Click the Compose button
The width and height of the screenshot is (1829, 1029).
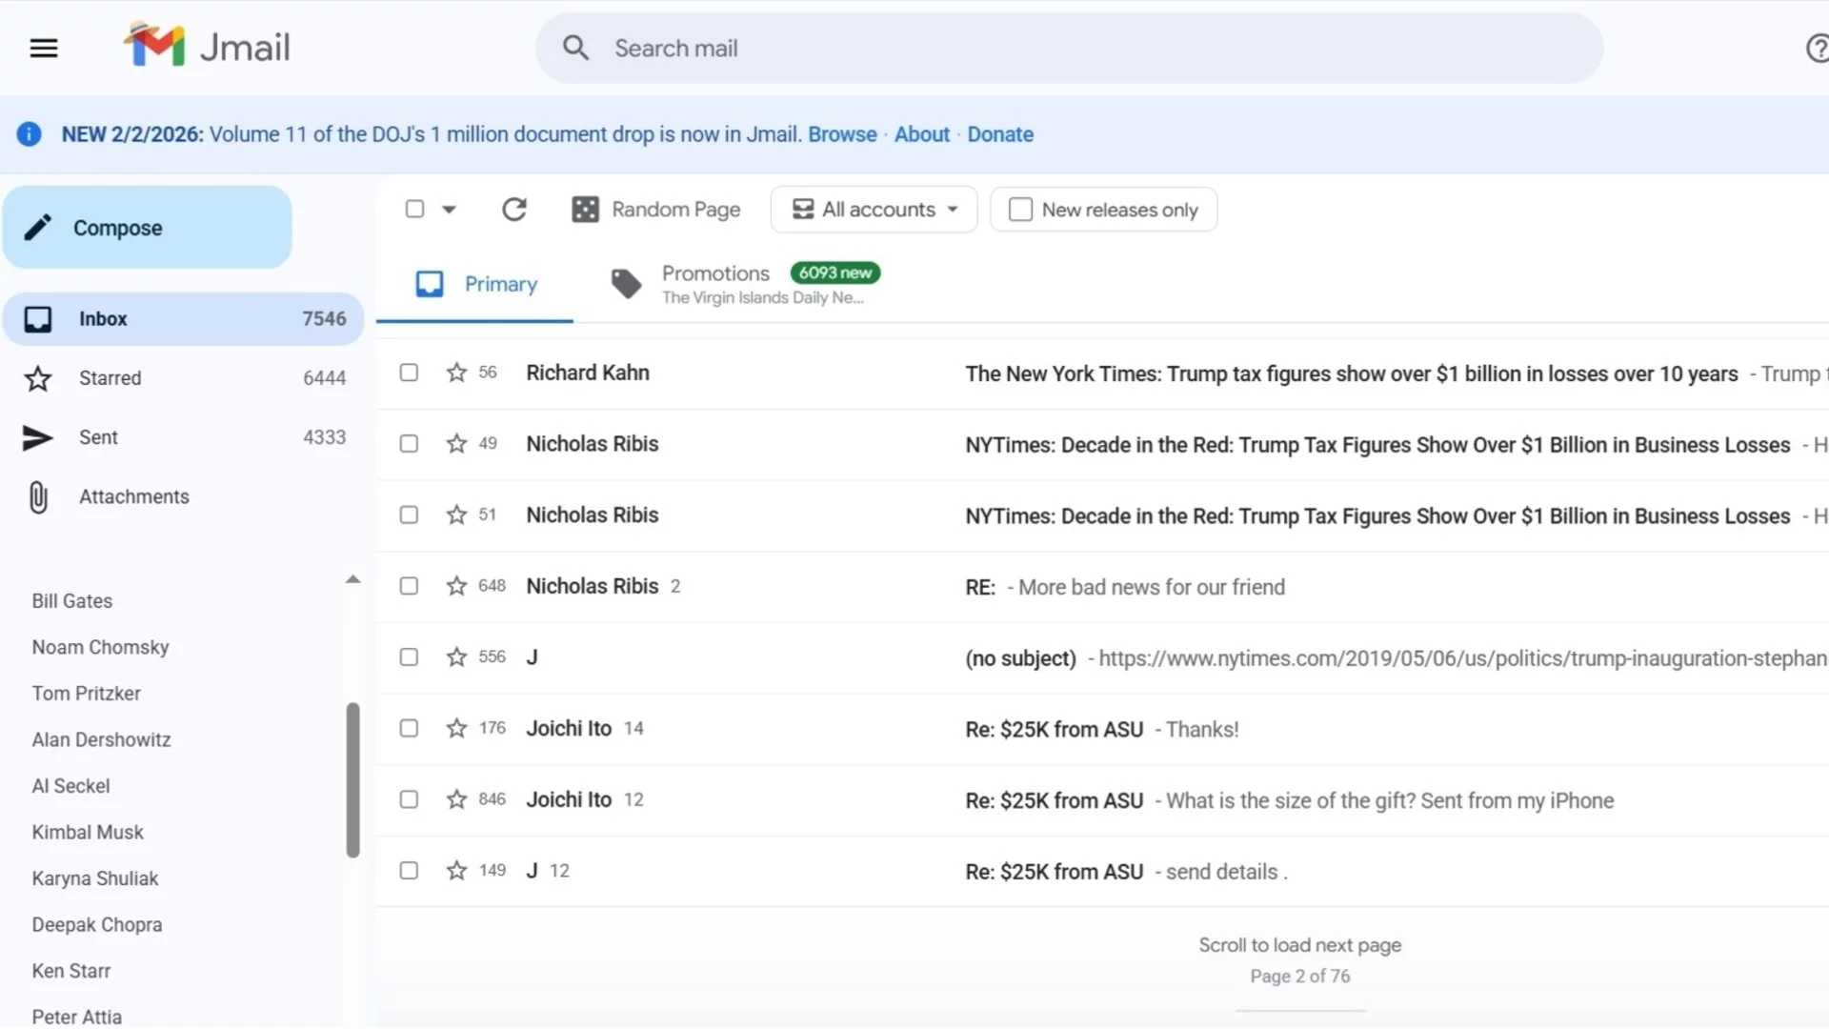147,228
